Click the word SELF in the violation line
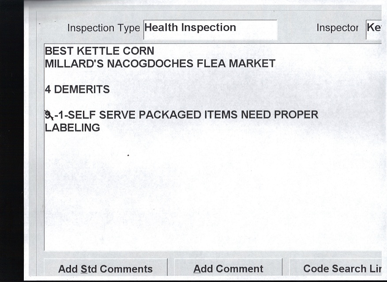The height and width of the screenshot is (282, 387). coord(84,115)
